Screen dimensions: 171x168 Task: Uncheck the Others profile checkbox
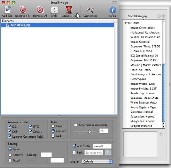click(x=30, y=131)
